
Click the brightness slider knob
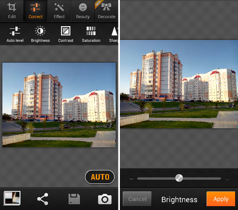[179, 178]
